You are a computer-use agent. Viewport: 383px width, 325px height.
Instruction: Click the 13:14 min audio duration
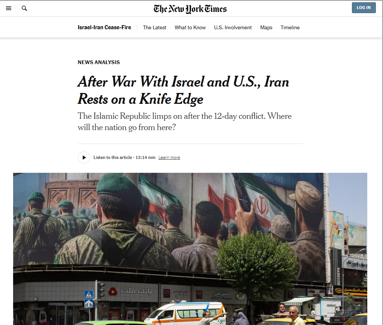pos(145,157)
